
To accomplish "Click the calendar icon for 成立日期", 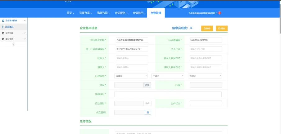I will pyautogui.click(x=148, y=112).
